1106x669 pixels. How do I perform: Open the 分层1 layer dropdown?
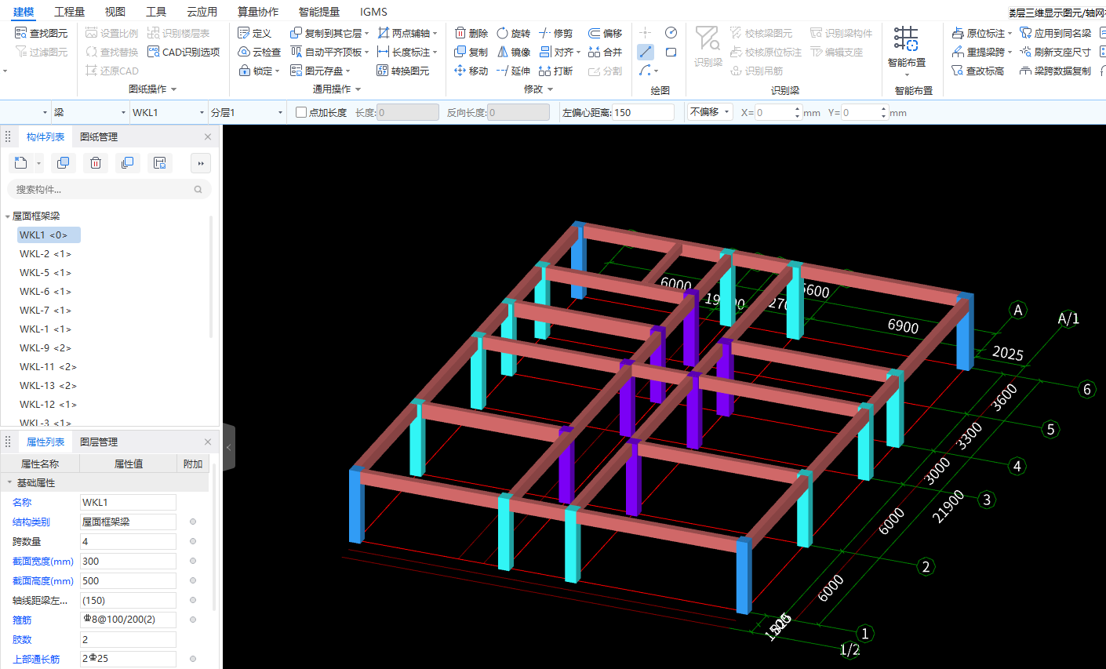(247, 112)
